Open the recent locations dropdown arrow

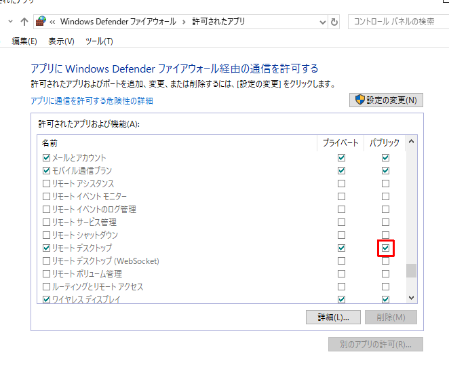[11, 21]
